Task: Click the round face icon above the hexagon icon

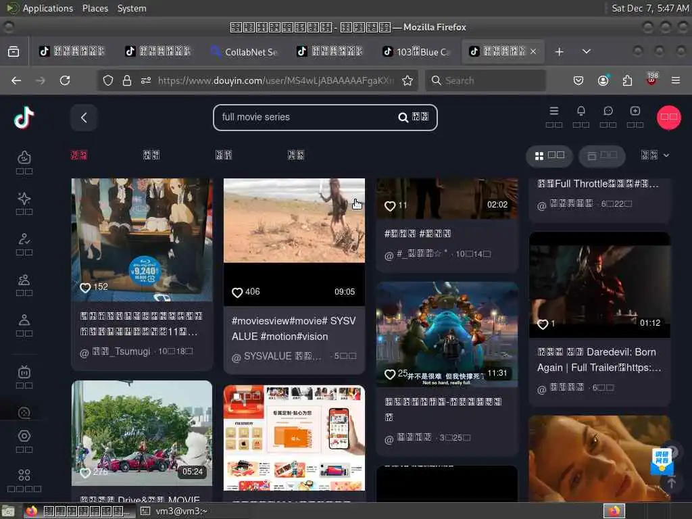Action: point(24,412)
